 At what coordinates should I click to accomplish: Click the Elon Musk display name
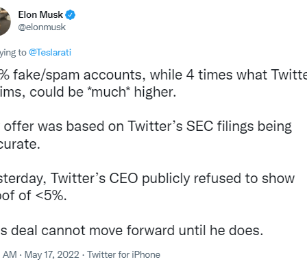coord(40,14)
